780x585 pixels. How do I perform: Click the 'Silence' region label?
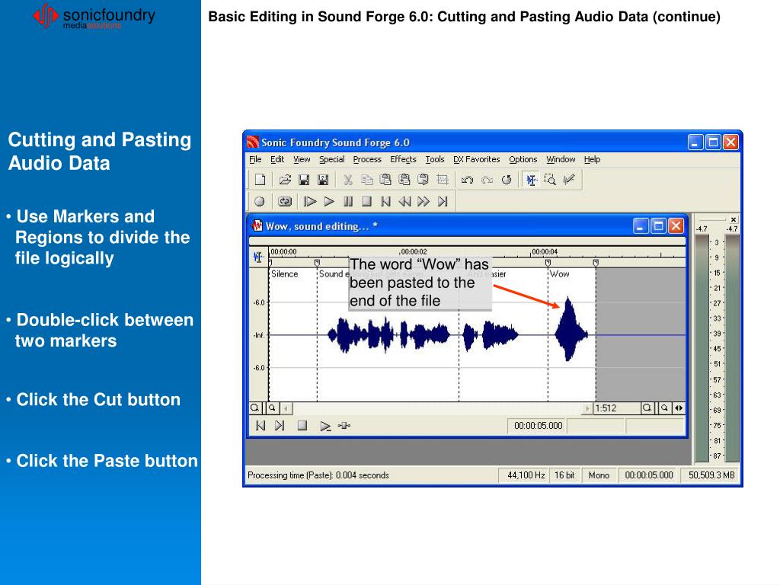[285, 274]
